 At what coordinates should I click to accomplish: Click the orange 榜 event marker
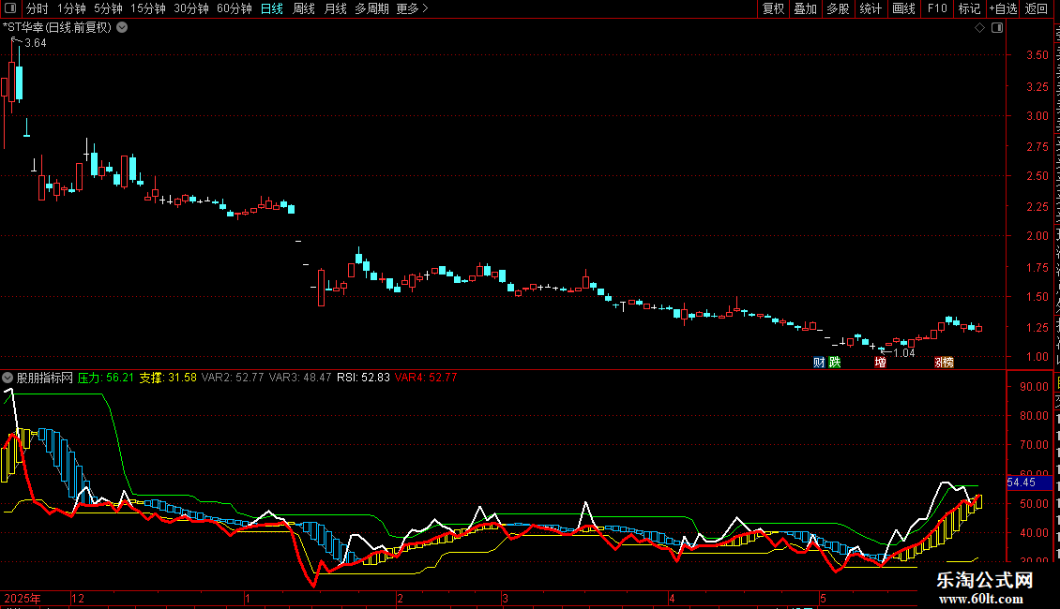pos(947,363)
